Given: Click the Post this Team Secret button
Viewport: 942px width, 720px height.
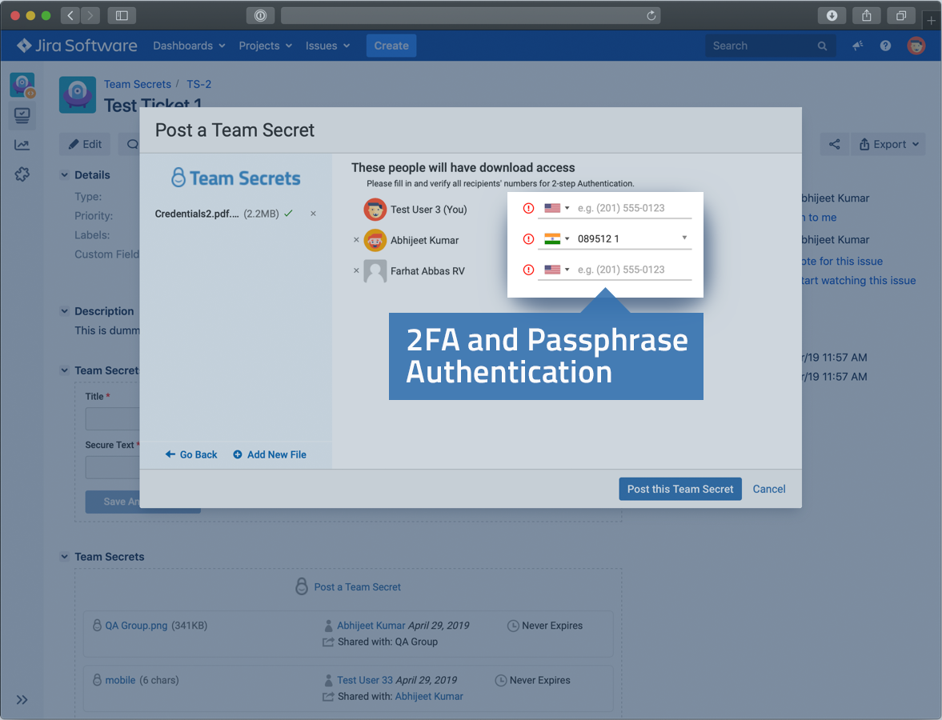Looking at the screenshot, I should pos(679,489).
